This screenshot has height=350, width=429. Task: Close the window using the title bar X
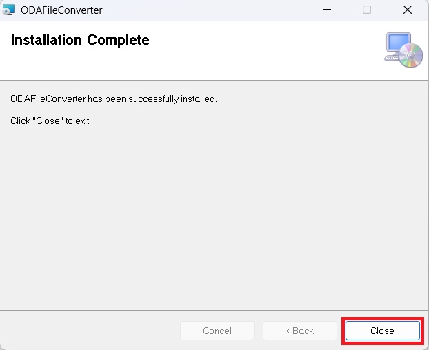pos(407,10)
